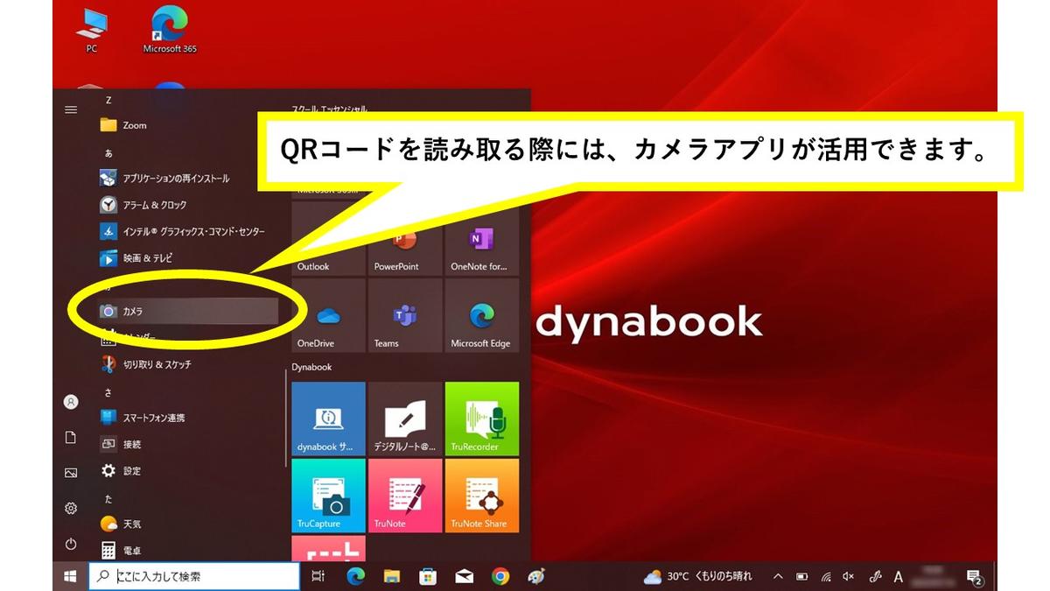Image resolution: width=1050 pixels, height=591 pixels.
Task: Switch the IME input mode indicator A
Action: 898,576
